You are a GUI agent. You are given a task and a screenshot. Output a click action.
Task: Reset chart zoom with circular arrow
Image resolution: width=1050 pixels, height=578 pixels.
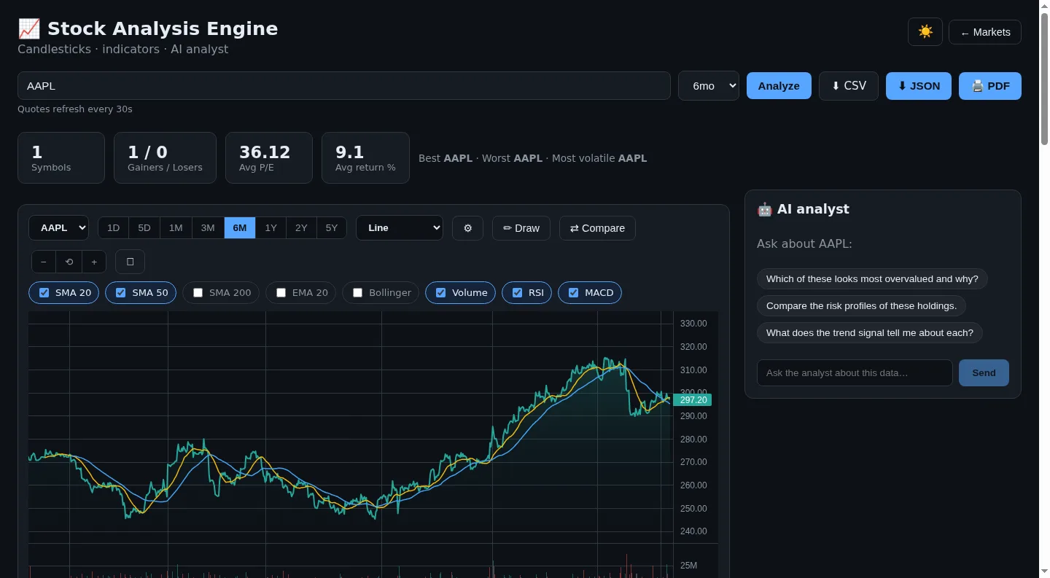tap(69, 262)
